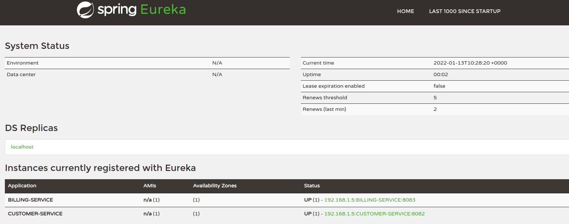Viewport: 569px width, 224px height.
Task: Click the Status column header
Action: click(x=312, y=186)
